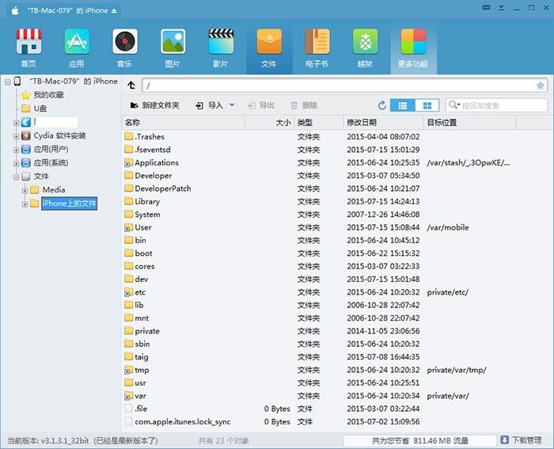Click the refresh icon in file toolbar

point(382,105)
